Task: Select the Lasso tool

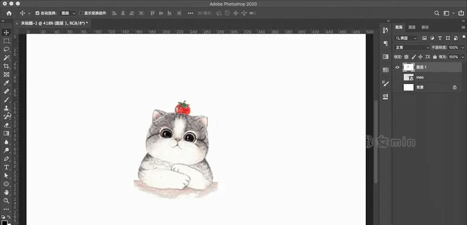Action: click(x=6, y=49)
